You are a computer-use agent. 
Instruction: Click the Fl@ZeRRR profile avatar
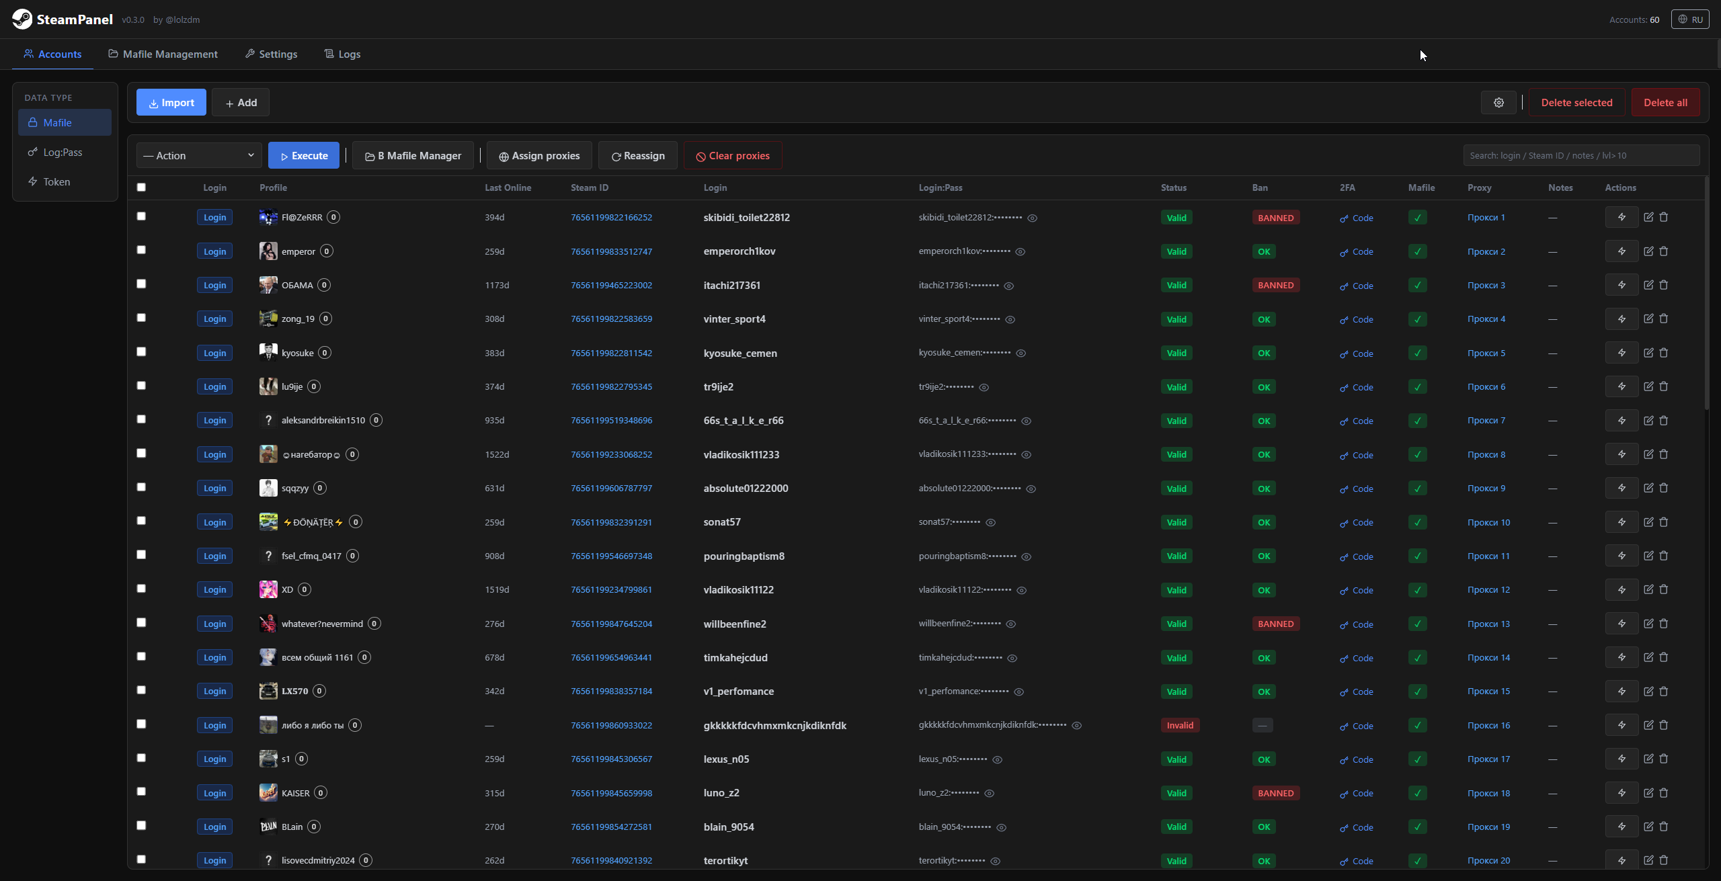pos(268,217)
